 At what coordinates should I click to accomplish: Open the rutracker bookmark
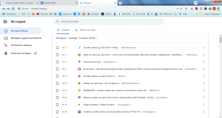(x=93, y=14)
